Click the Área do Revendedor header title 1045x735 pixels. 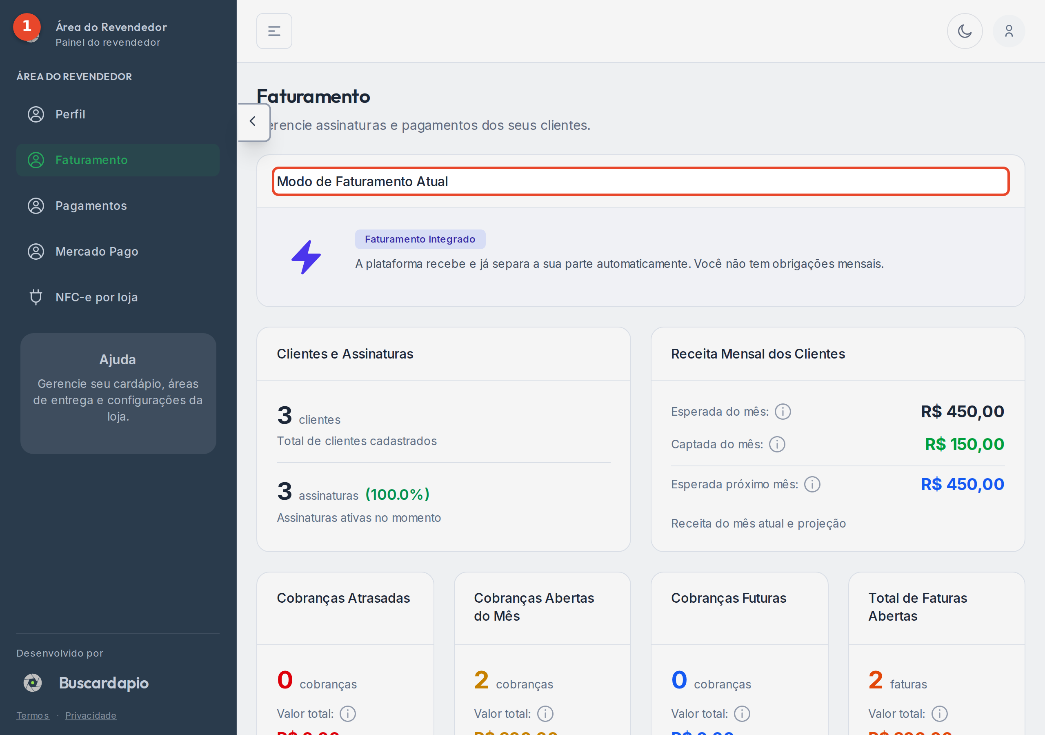111,27
